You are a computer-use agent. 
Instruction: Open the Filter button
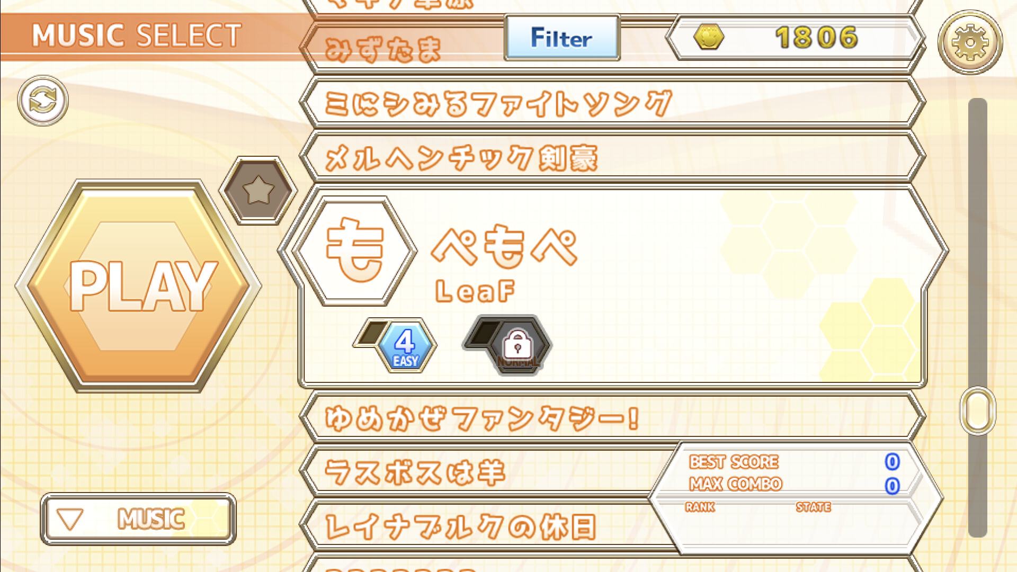(x=562, y=38)
